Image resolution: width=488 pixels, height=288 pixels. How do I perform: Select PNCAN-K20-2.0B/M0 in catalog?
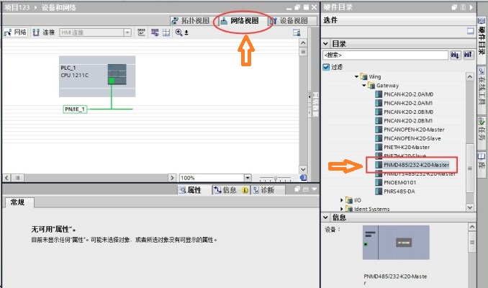click(408, 112)
